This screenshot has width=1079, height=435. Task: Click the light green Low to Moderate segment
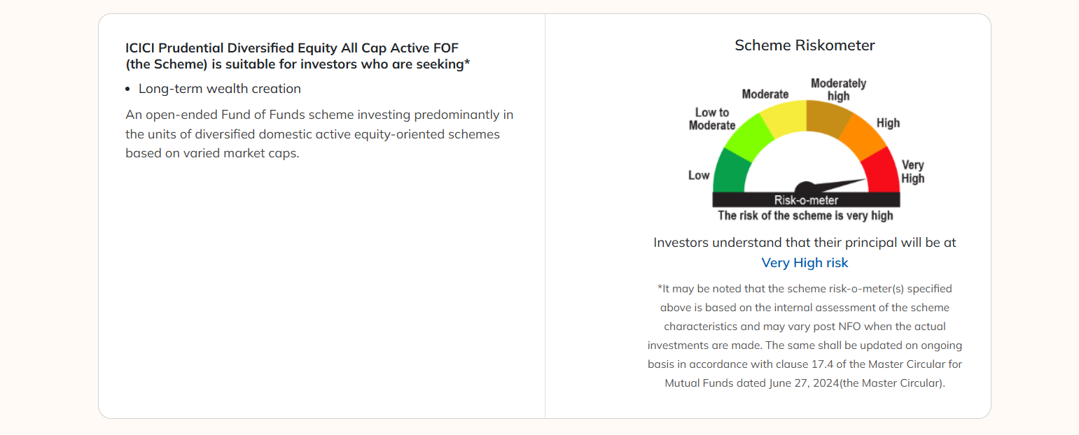[748, 138]
